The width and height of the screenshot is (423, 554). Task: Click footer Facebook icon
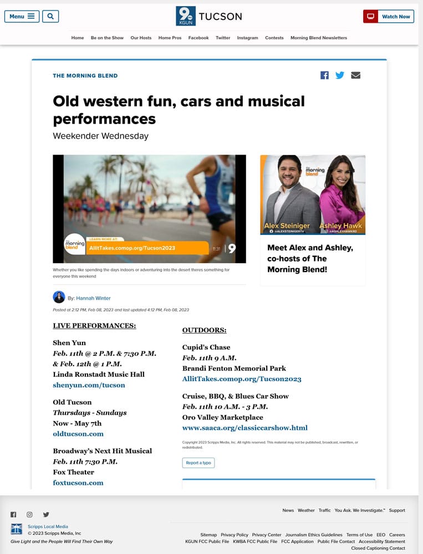click(13, 515)
